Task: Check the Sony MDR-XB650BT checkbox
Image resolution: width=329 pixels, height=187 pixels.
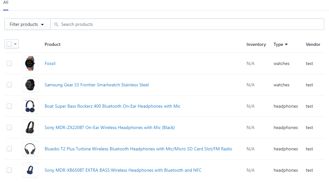Action: point(9,170)
